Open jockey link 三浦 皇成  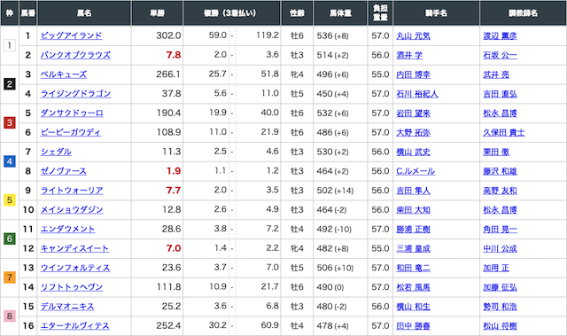click(x=414, y=248)
